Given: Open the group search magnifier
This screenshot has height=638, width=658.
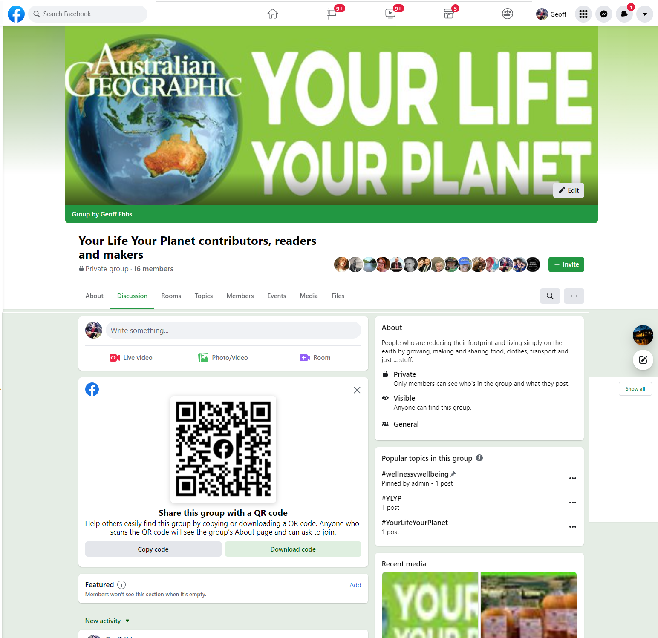Looking at the screenshot, I should click(x=550, y=296).
